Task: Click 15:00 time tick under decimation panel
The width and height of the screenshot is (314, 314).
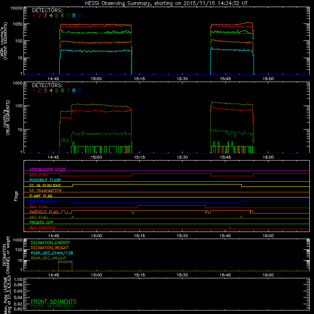Action: coord(96,275)
